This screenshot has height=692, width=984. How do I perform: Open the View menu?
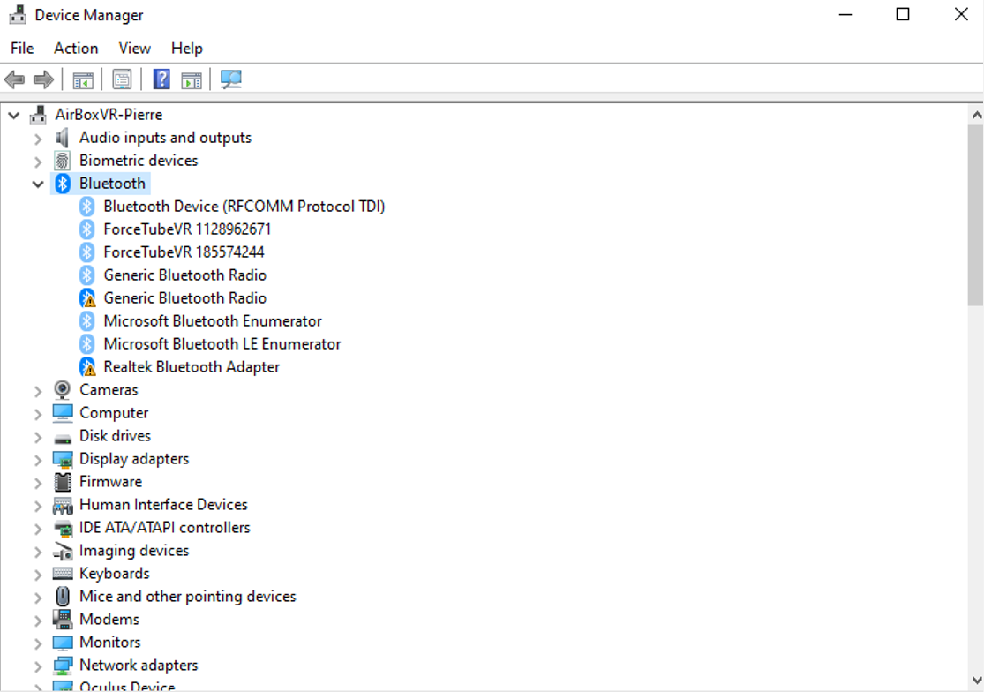[x=134, y=49]
